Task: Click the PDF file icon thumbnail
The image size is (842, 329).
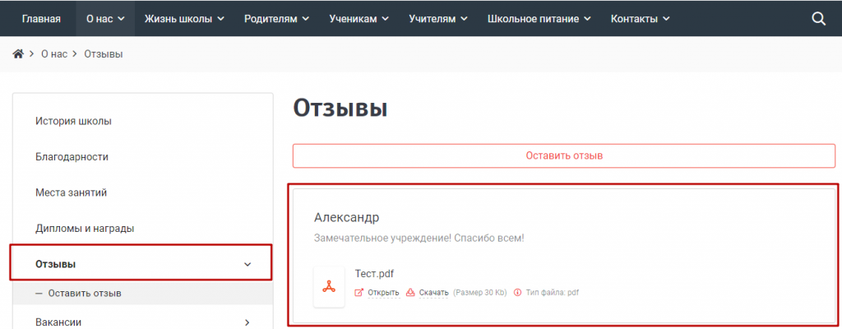Action: pos(329,285)
